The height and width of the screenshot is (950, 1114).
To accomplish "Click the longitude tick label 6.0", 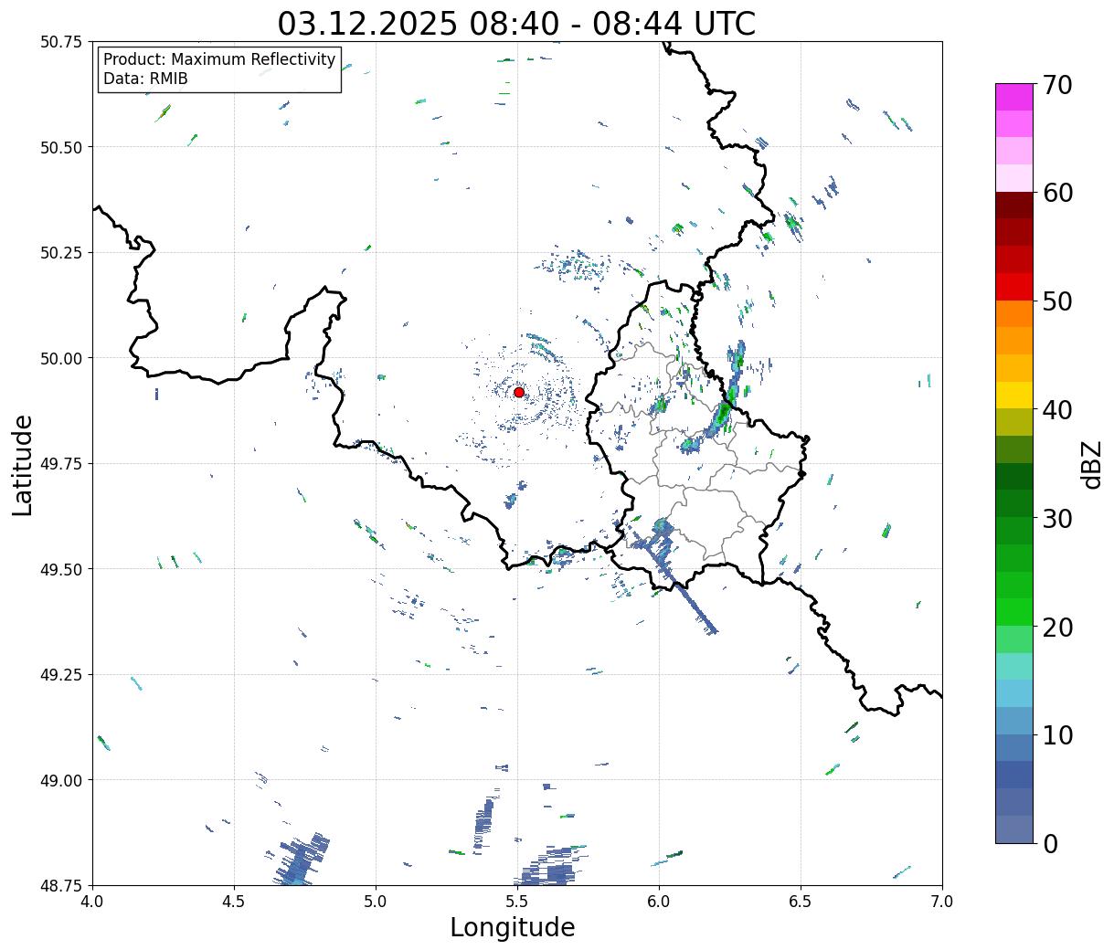I will pos(659,902).
